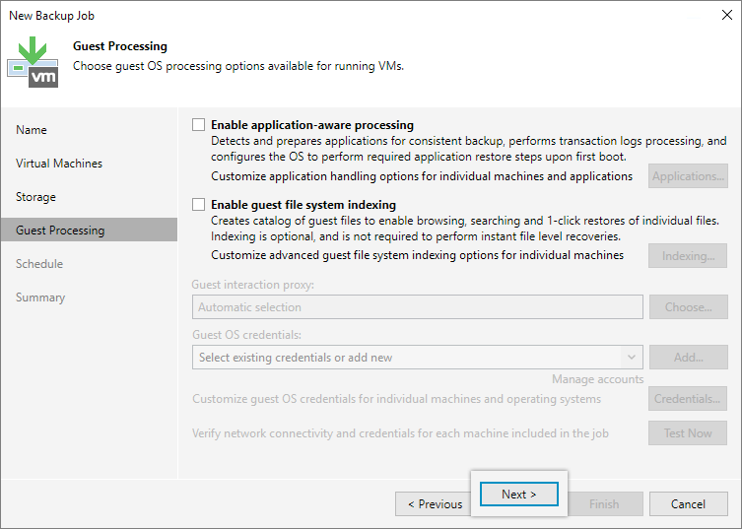Enable guest file system indexing checkbox

198,204
